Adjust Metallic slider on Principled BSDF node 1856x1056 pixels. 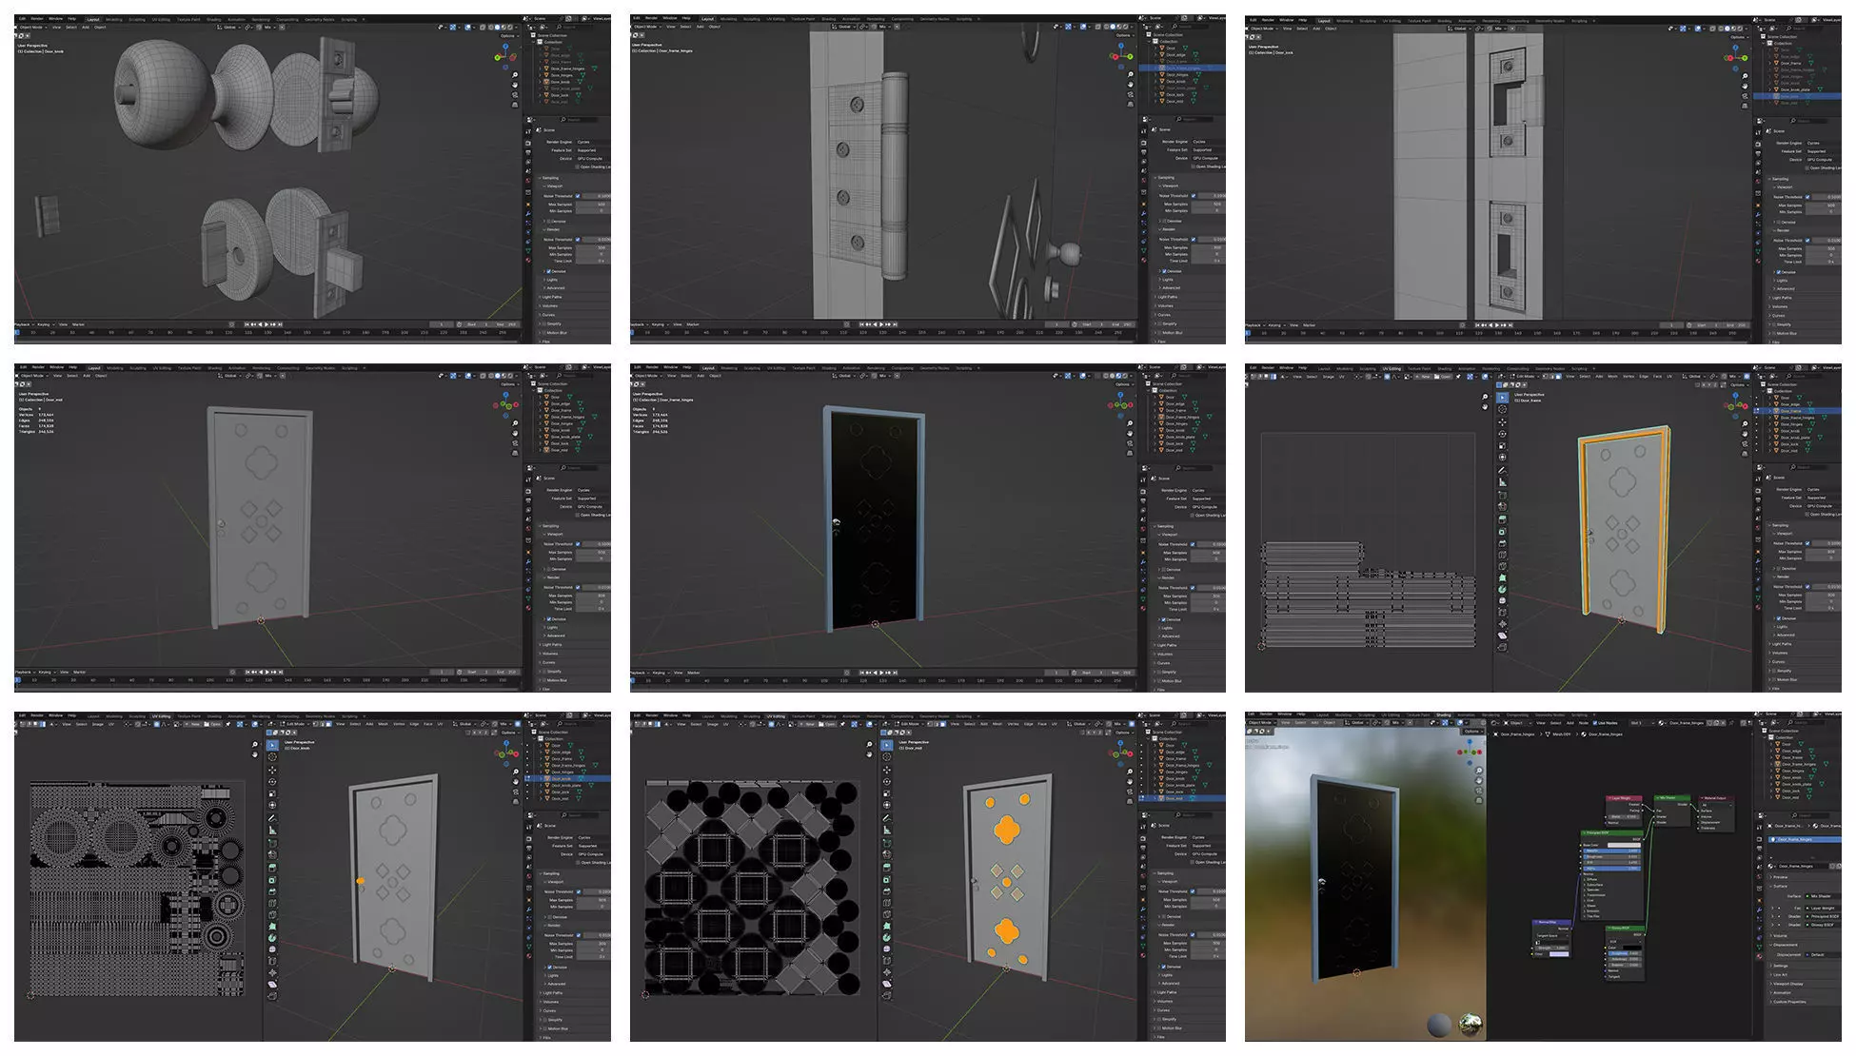coord(1612,851)
